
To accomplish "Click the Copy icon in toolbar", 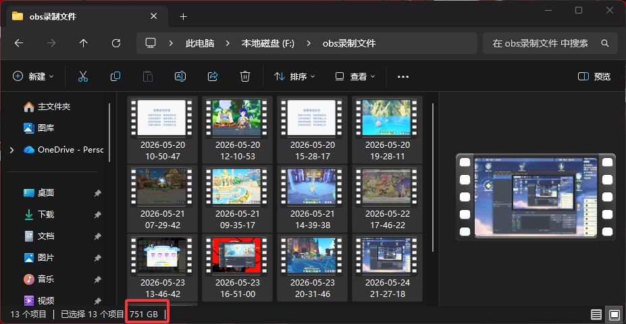I will click(115, 76).
